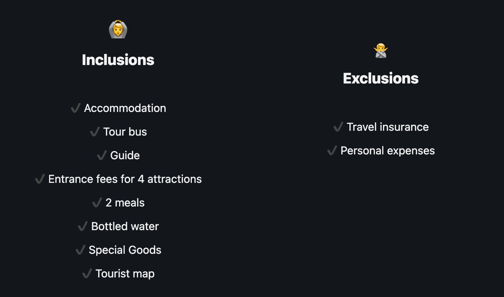Click the checkmark before Special Goods
Image resolution: width=504 pixels, height=297 pixels.
80,250
